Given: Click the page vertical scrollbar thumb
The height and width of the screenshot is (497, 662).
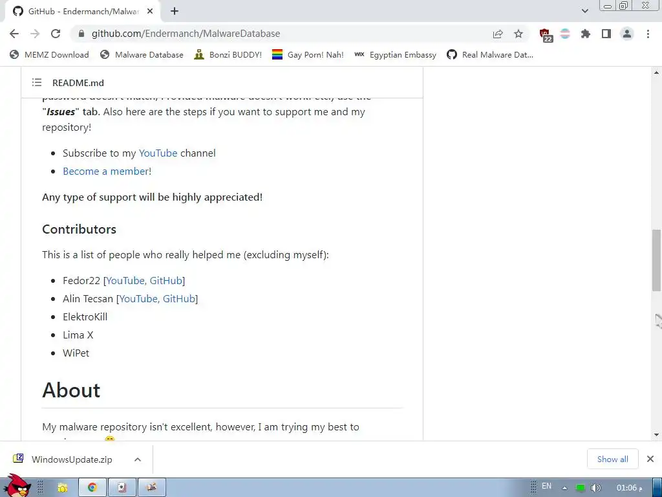Looking at the screenshot, I should click(656, 260).
